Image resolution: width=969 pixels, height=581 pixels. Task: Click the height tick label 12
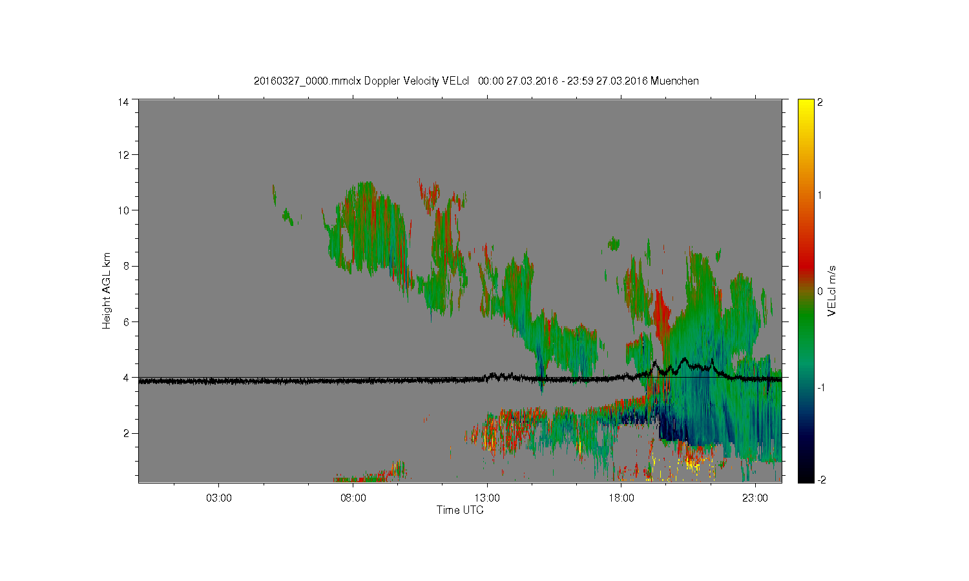123,155
